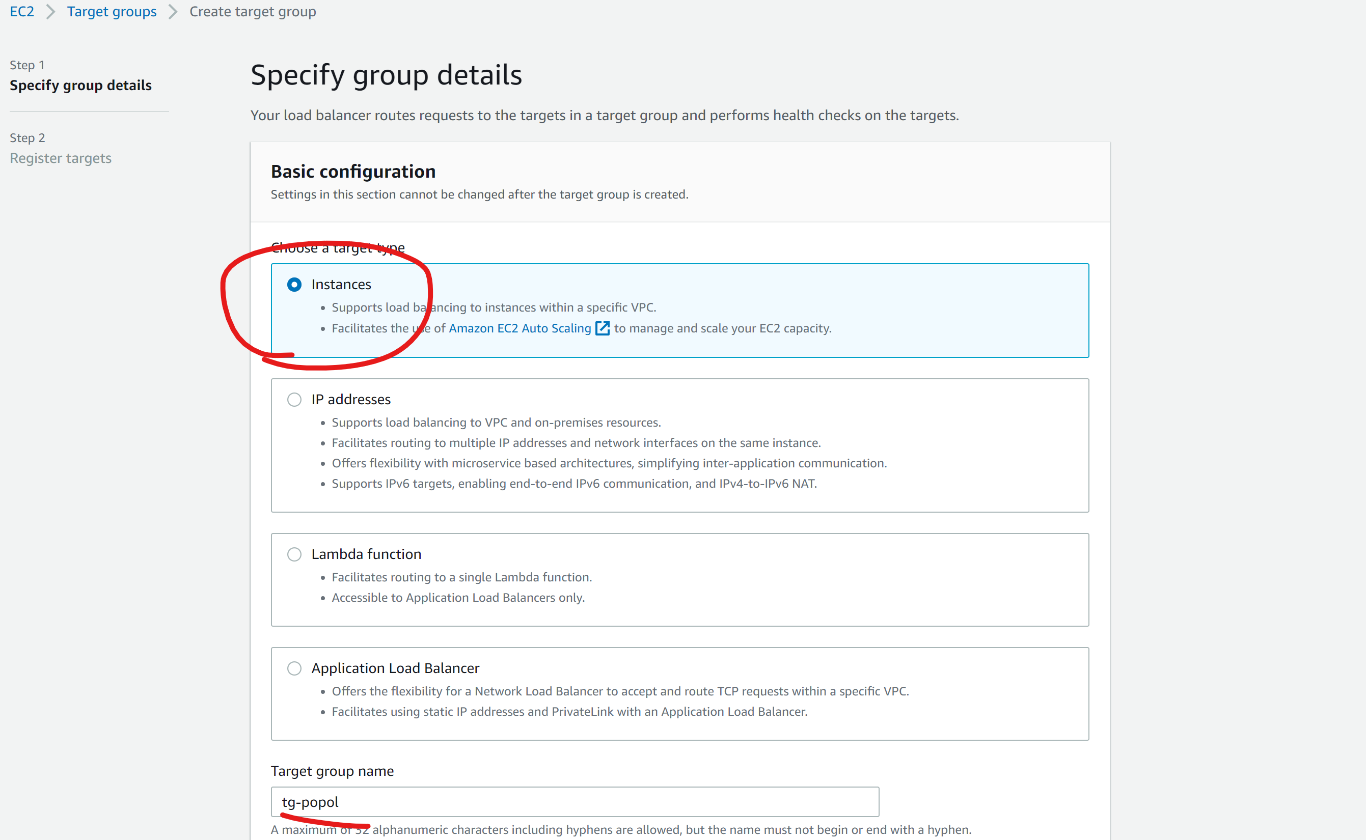1366x840 pixels.
Task: Go to Step 1 Specify group details
Action: (80, 86)
